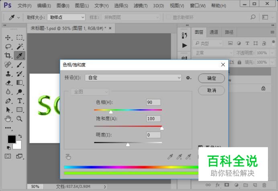Toggle type layer filter icon

(247, 43)
